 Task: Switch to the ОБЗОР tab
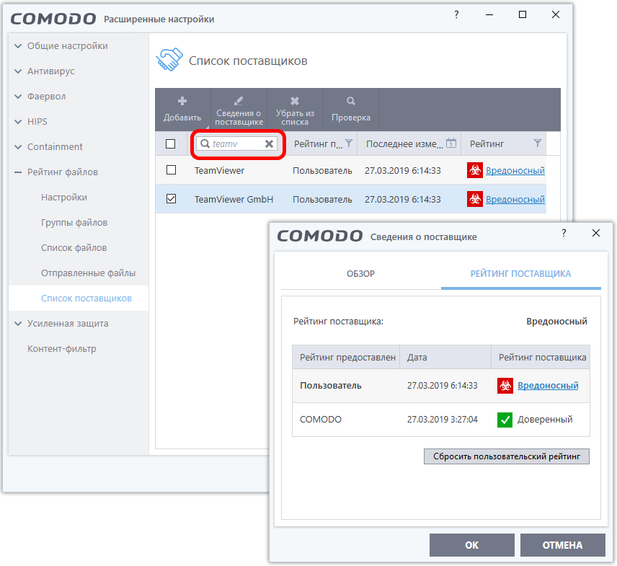tap(361, 273)
